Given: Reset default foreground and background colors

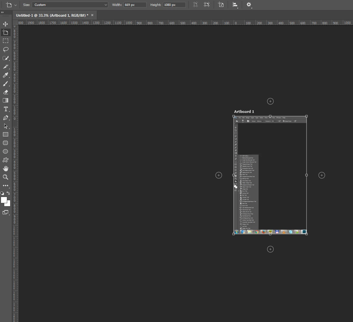Looking at the screenshot, I should (2, 193).
